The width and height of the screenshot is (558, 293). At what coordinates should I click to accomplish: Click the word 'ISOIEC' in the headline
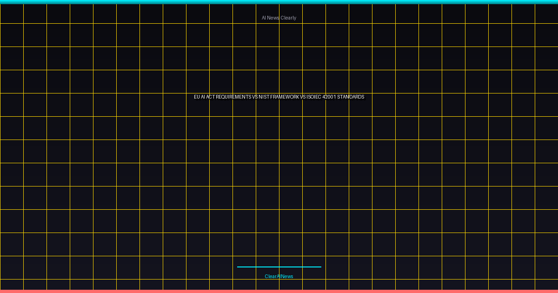point(314,97)
